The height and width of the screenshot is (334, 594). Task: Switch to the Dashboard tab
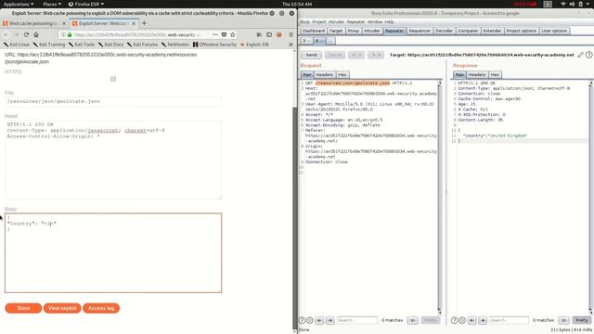point(314,31)
